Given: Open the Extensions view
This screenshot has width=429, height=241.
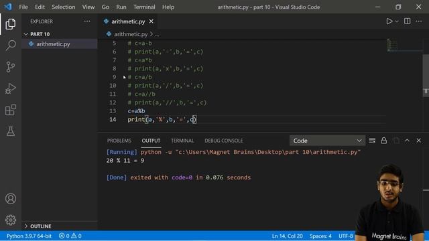Looking at the screenshot, I should 11,110.
